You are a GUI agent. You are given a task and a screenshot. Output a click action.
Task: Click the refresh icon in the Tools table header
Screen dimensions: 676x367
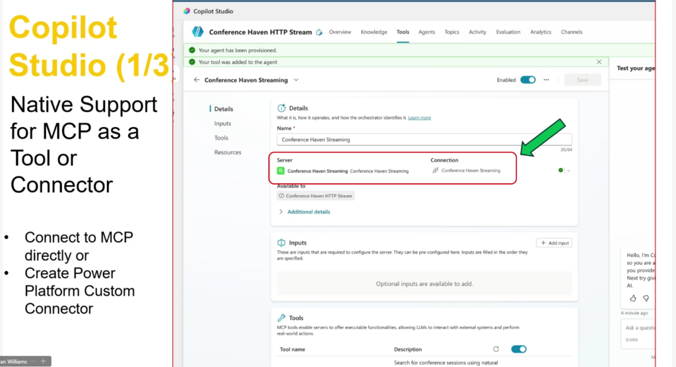[x=496, y=349]
